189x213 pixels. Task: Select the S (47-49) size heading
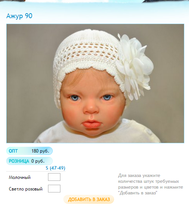coord(55,168)
